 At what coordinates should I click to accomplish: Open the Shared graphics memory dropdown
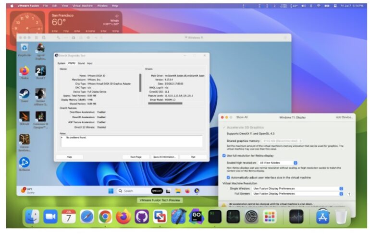point(282,141)
